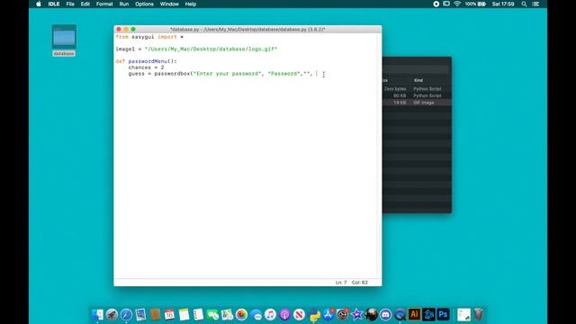The width and height of the screenshot is (576, 324).
Task: Click the screen recording status icon
Action: pyautogui.click(x=436, y=4)
